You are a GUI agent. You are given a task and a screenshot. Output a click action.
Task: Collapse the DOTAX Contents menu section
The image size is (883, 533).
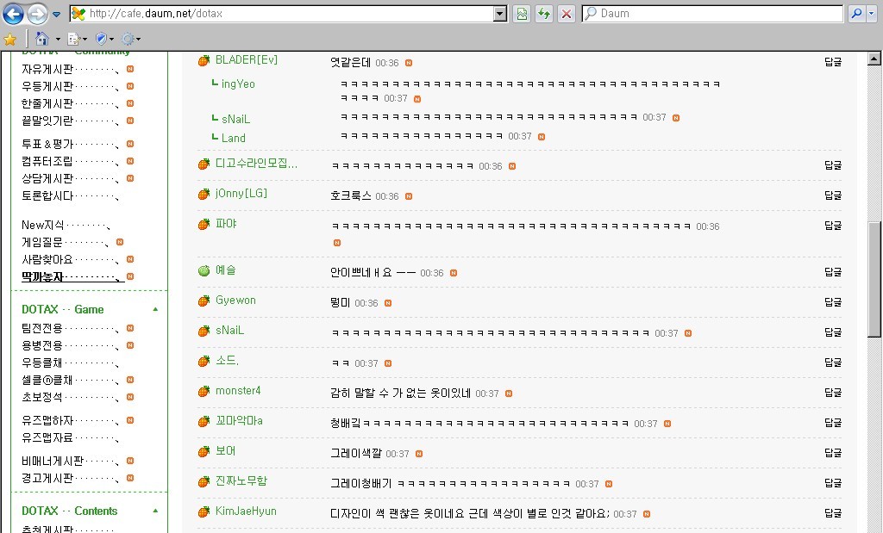[x=155, y=511]
